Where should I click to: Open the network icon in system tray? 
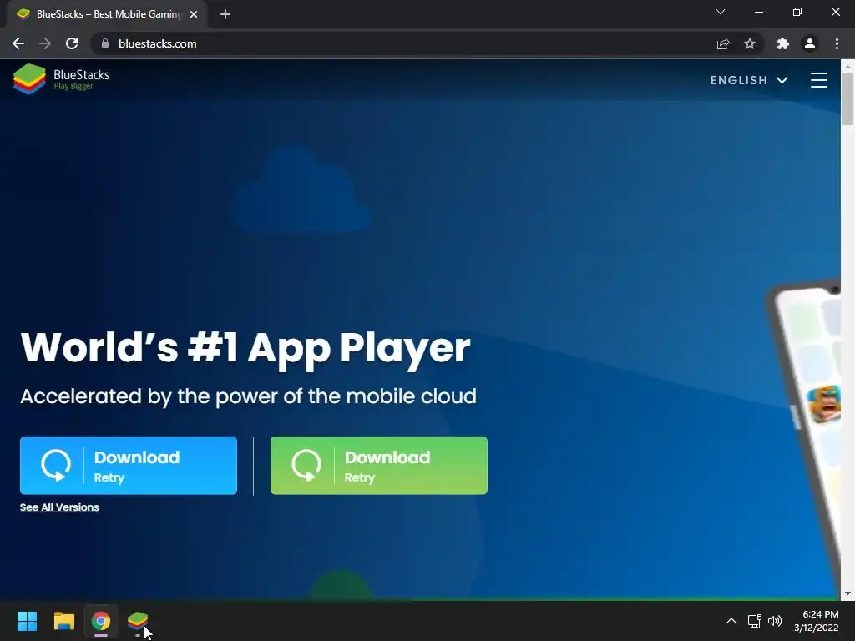click(754, 621)
